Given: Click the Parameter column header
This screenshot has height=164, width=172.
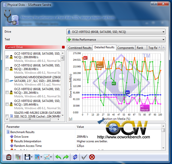Looking at the screenshot, I should coord(40,127).
